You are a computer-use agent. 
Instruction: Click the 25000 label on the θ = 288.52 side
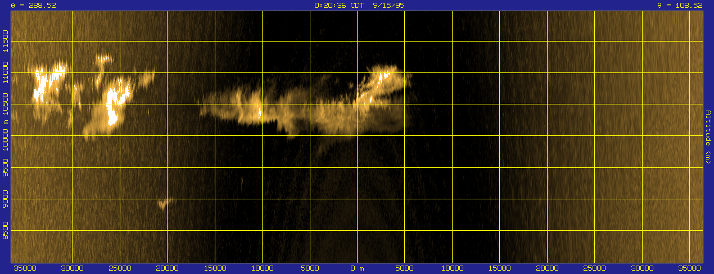[120, 268]
